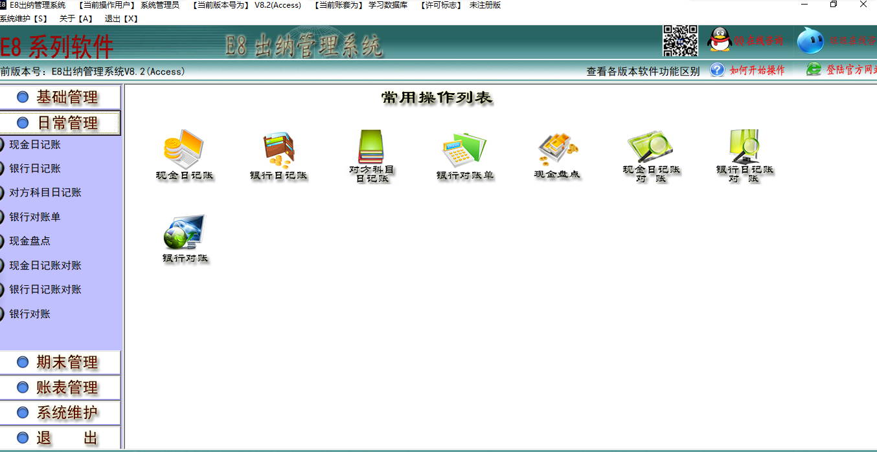Open the 对方科目日记账 books icon

pyautogui.click(x=371, y=147)
